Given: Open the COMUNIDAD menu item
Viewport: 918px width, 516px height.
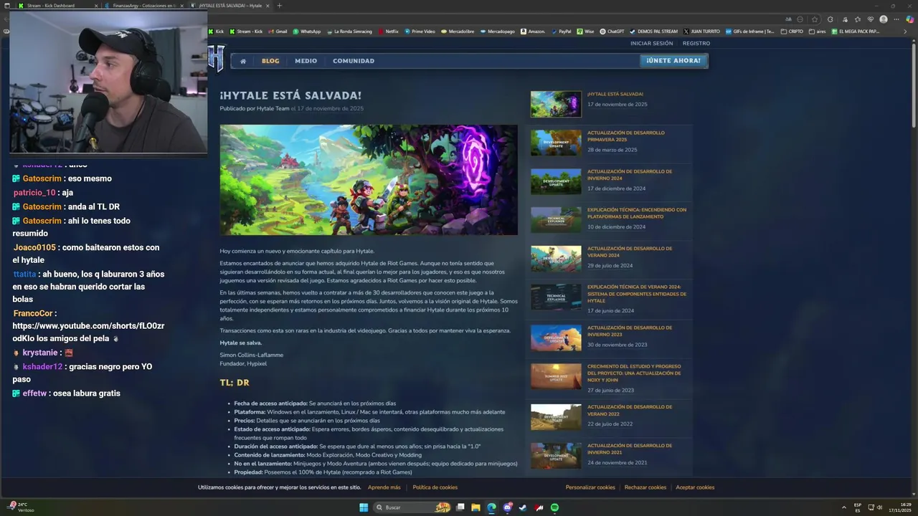Looking at the screenshot, I should tap(354, 61).
